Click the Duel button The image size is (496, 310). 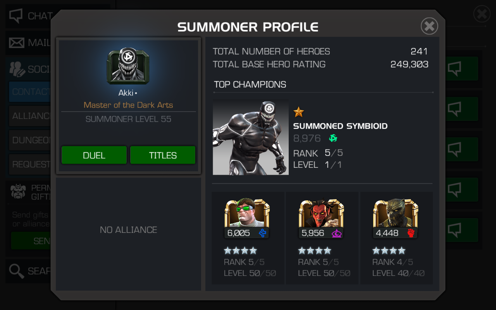tap(94, 155)
